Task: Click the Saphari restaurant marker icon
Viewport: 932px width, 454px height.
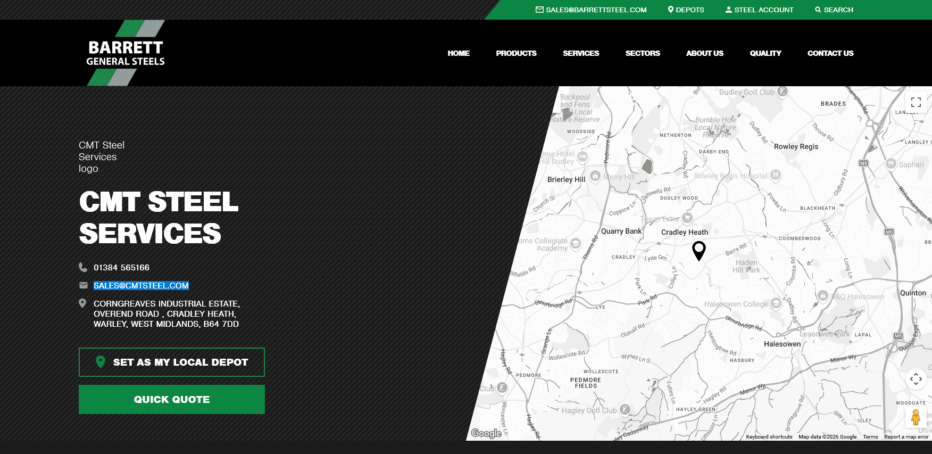Action: coord(891,164)
